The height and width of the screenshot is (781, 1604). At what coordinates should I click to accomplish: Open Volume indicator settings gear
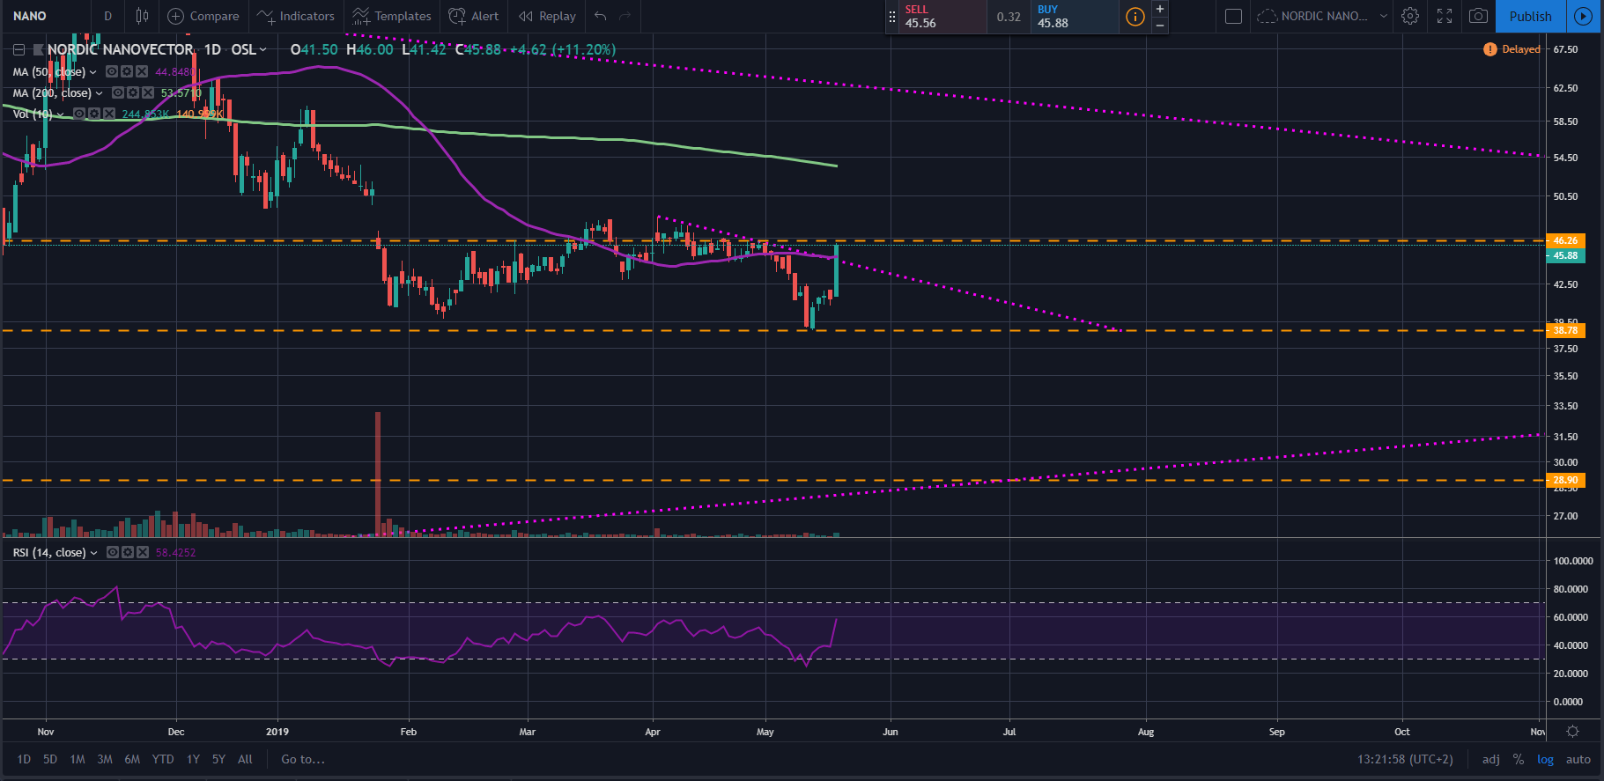pos(94,114)
